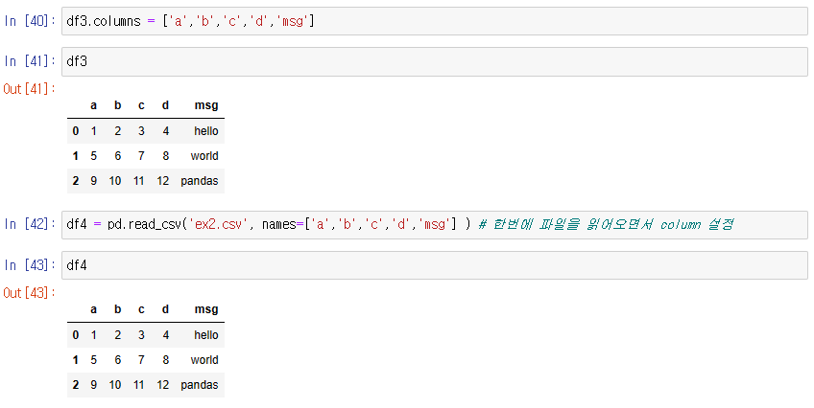Click value 10 in Out[41] table
This screenshot has height=408, width=814.
pos(115,181)
